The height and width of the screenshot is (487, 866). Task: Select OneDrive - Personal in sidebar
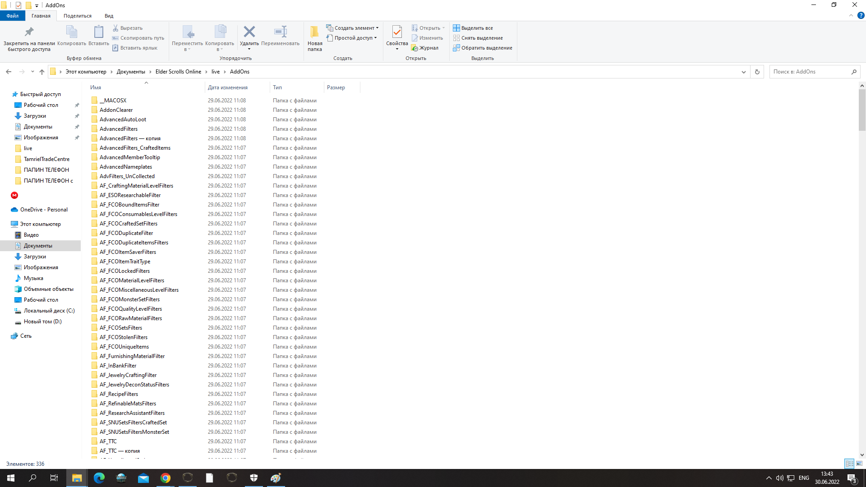click(44, 210)
